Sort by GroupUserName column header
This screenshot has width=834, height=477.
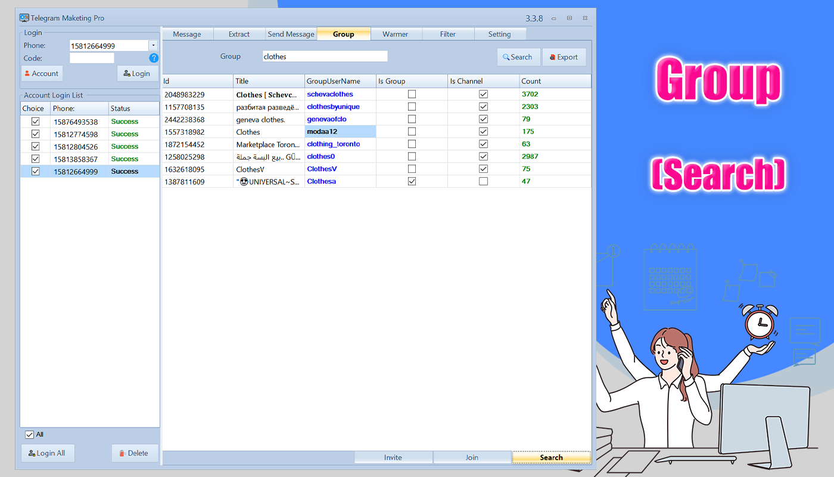[340, 81]
